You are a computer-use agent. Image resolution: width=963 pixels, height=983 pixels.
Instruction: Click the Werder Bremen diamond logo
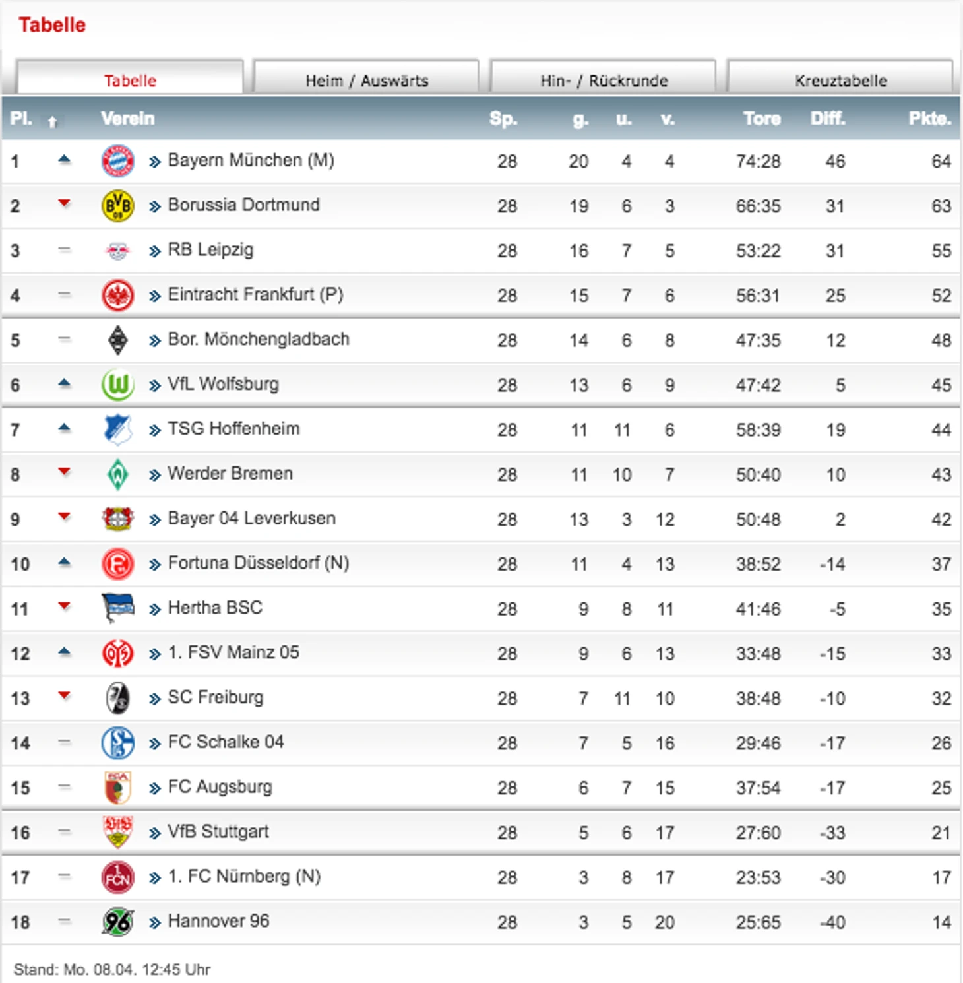point(118,474)
